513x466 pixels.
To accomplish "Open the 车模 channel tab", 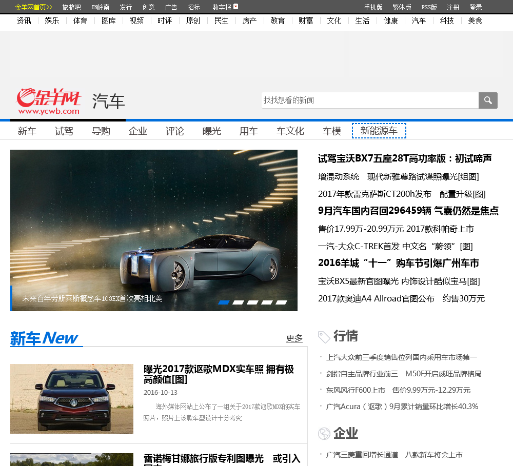I will pyautogui.click(x=332, y=131).
